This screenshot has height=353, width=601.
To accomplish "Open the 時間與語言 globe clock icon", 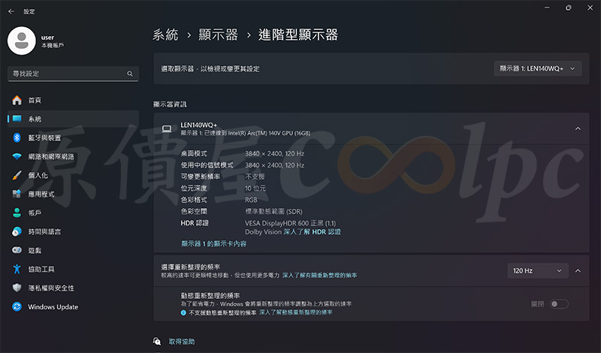I will click(17, 231).
